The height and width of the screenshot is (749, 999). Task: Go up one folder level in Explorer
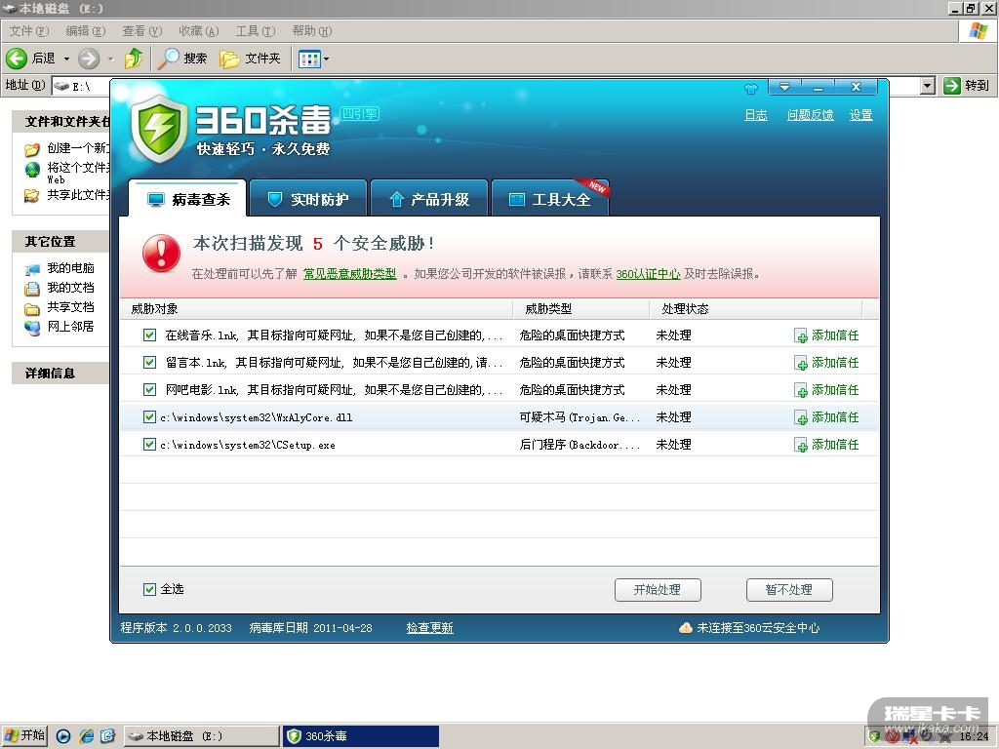click(134, 59)
